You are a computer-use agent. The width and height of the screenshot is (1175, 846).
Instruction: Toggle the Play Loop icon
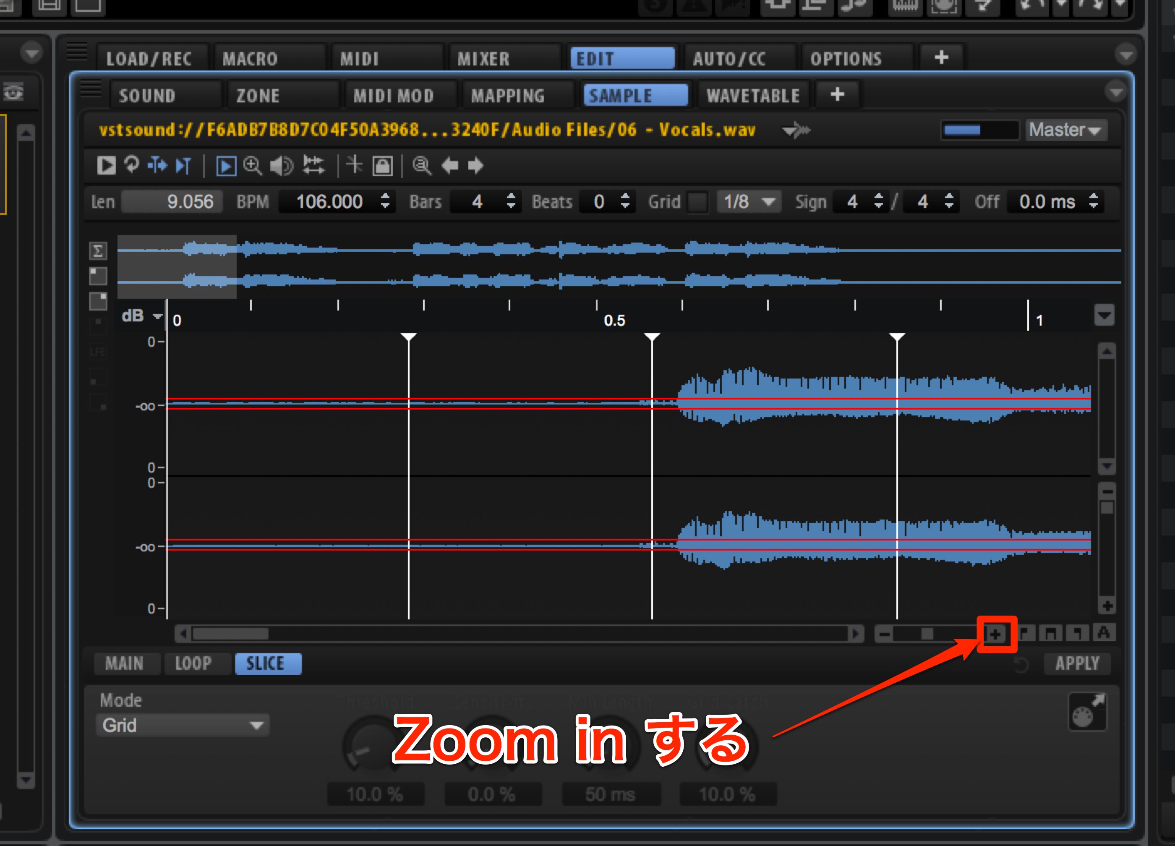[x=132, y=166]
